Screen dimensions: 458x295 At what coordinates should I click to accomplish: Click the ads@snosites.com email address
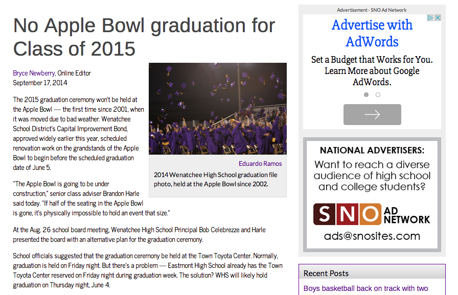pos(372,236)
